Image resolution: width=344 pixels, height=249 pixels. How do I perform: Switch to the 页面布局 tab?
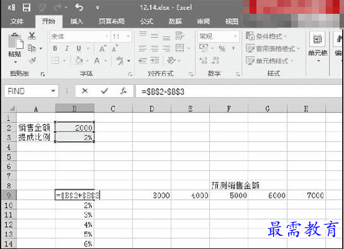point(112,21)
